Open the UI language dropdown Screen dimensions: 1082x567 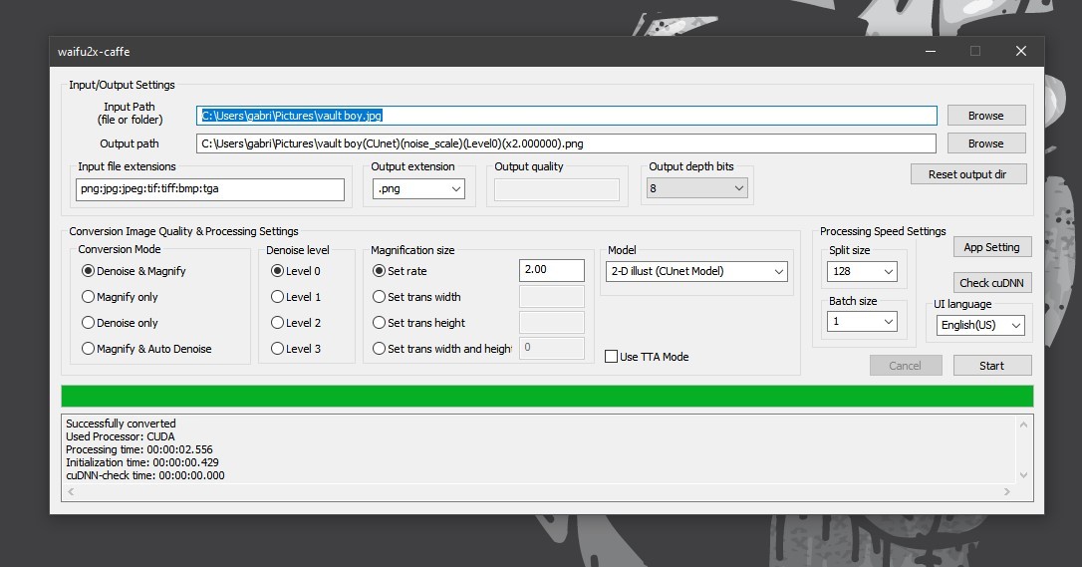(980, 325)
